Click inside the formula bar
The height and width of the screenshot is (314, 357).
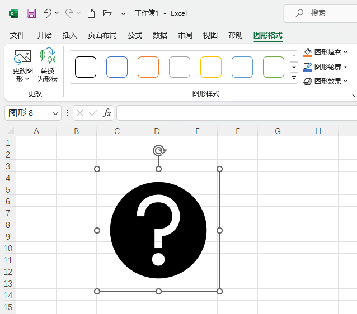[237, 113]
